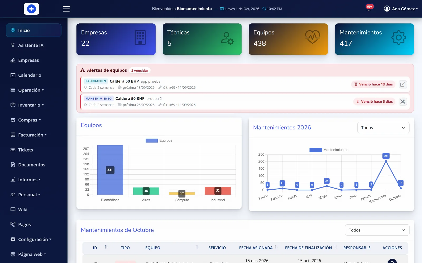Expand the Operación submenu
Screen dimensions: 422x263
[x=34, y=90]
